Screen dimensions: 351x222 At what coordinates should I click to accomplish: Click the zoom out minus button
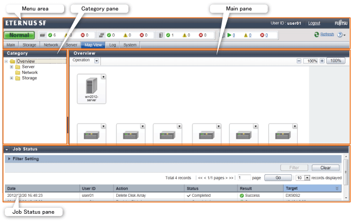tap(299, 61)
